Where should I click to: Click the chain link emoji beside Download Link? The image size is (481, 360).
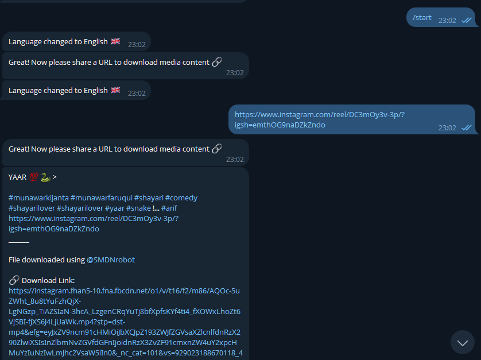14,280
